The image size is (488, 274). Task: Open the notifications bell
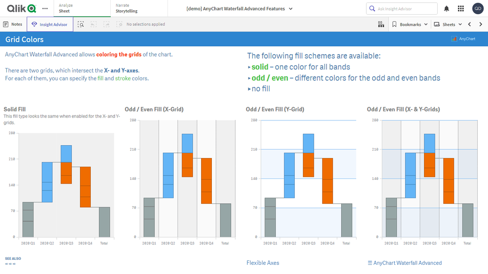pos(447,8)
